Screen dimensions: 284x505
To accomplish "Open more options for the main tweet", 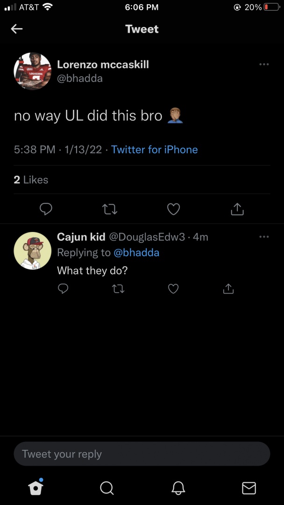I will pos(264,65).
